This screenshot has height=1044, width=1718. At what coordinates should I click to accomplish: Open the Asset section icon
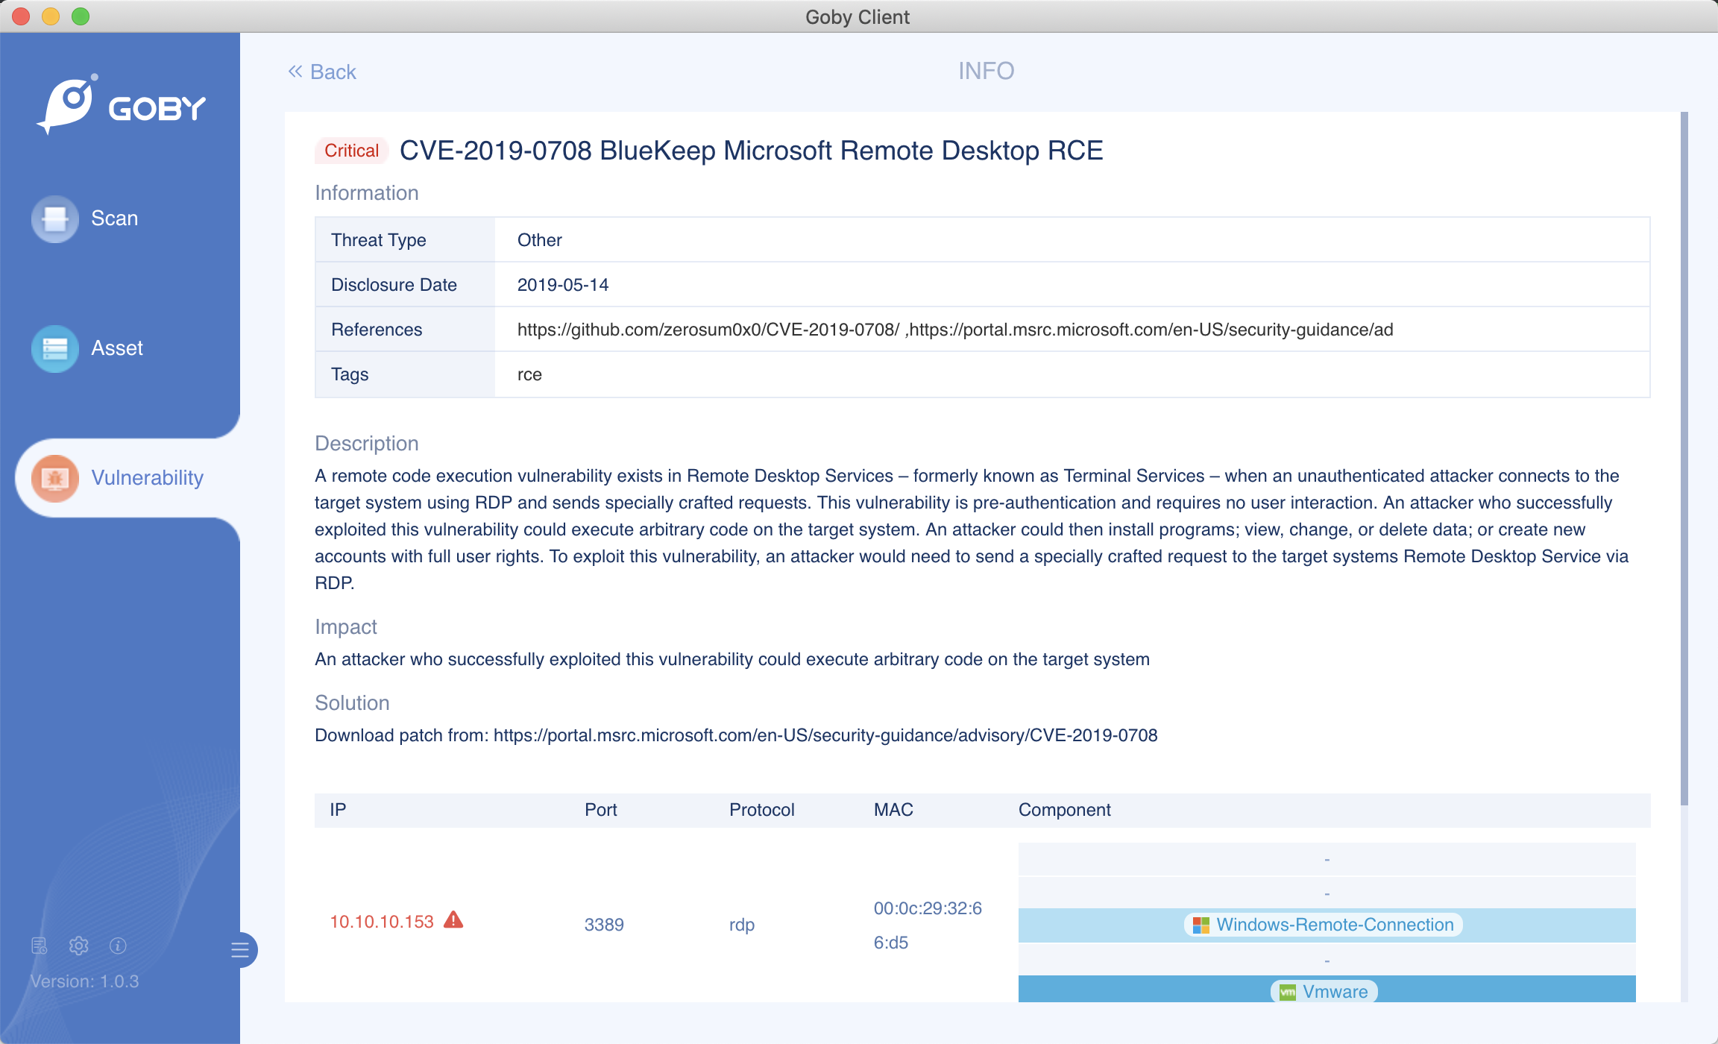(54, 348)
